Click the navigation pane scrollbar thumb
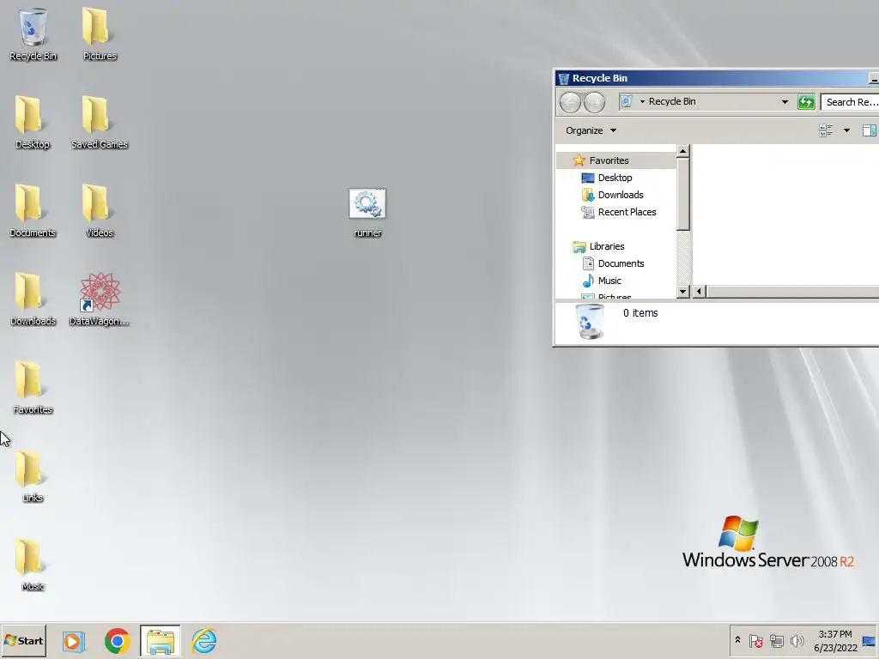879x659 pixels. [x=682, y=194]
